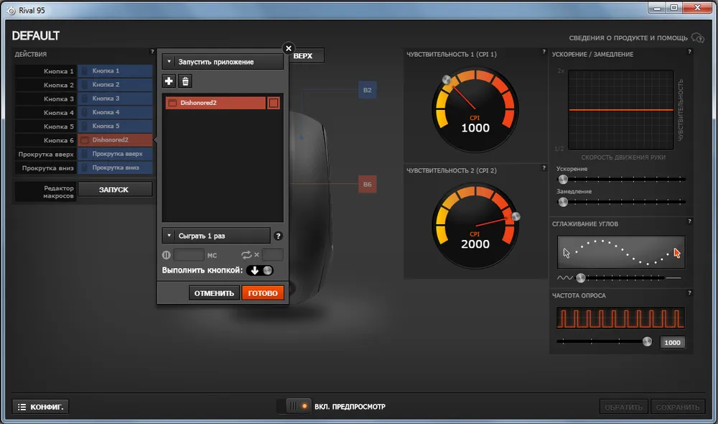Select the Прокрутка вверх action entry

pyautogui.click(x=115, y=155)
